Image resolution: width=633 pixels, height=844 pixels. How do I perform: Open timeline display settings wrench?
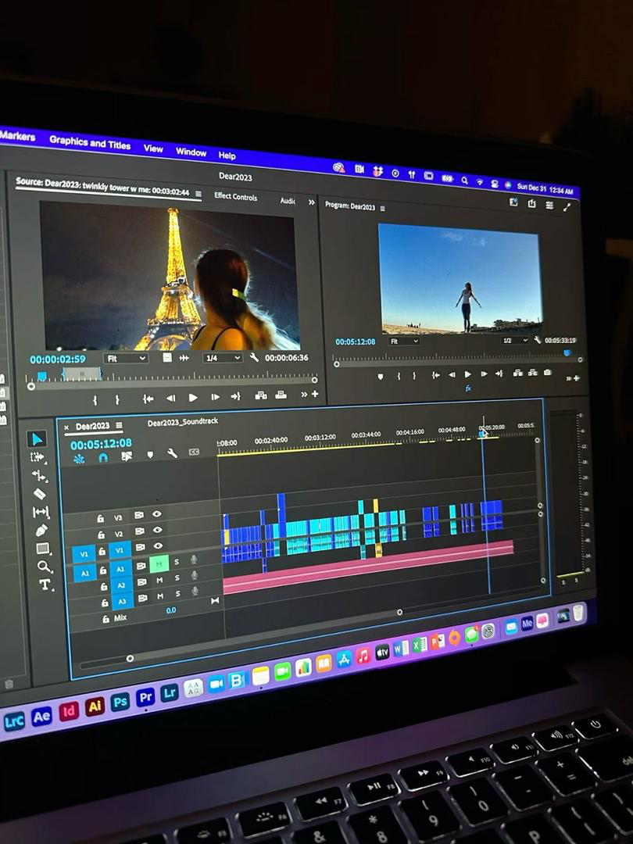point(172,453)
